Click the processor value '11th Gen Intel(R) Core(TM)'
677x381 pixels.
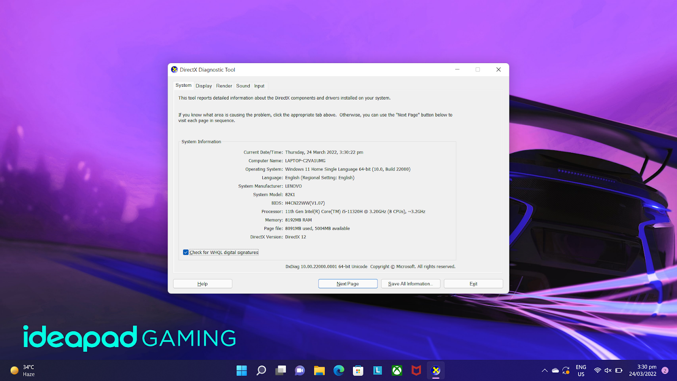313,212
